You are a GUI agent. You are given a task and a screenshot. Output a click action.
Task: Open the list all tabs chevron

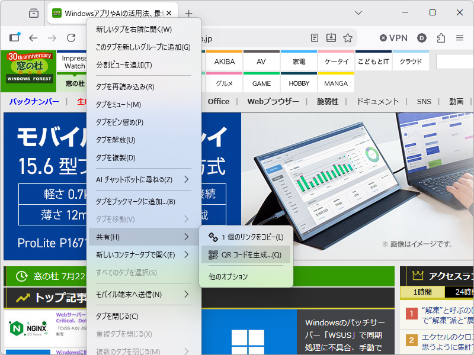point(358,13)
